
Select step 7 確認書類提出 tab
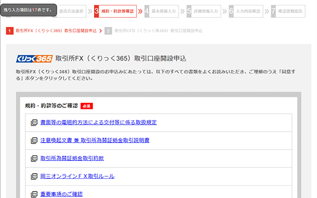click(288, 11)
